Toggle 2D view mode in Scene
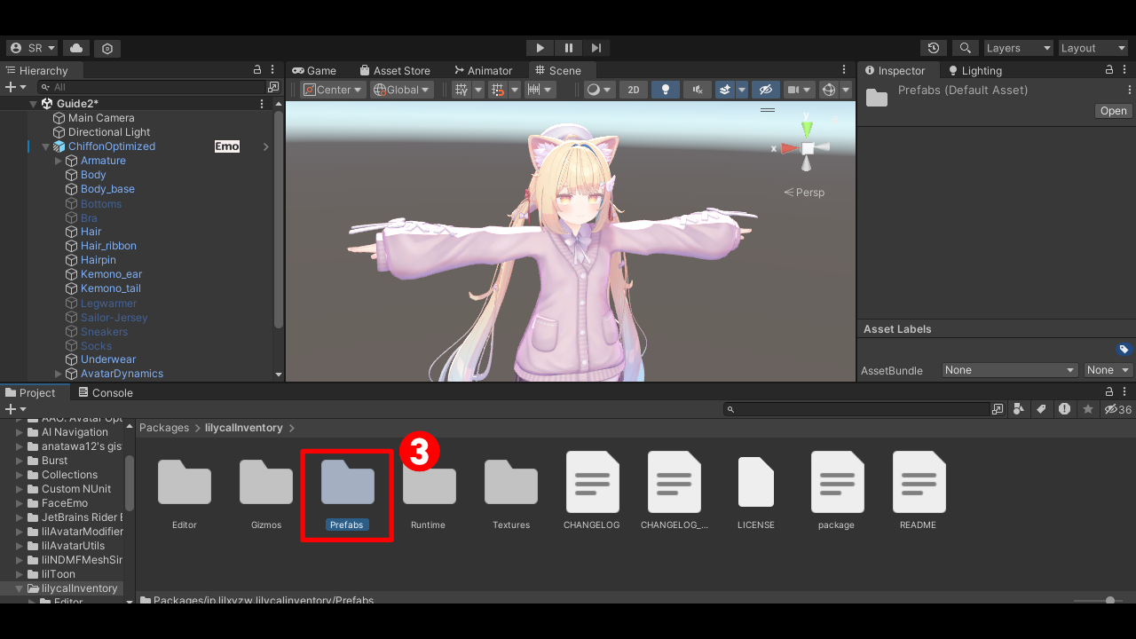 coord(633,90)
